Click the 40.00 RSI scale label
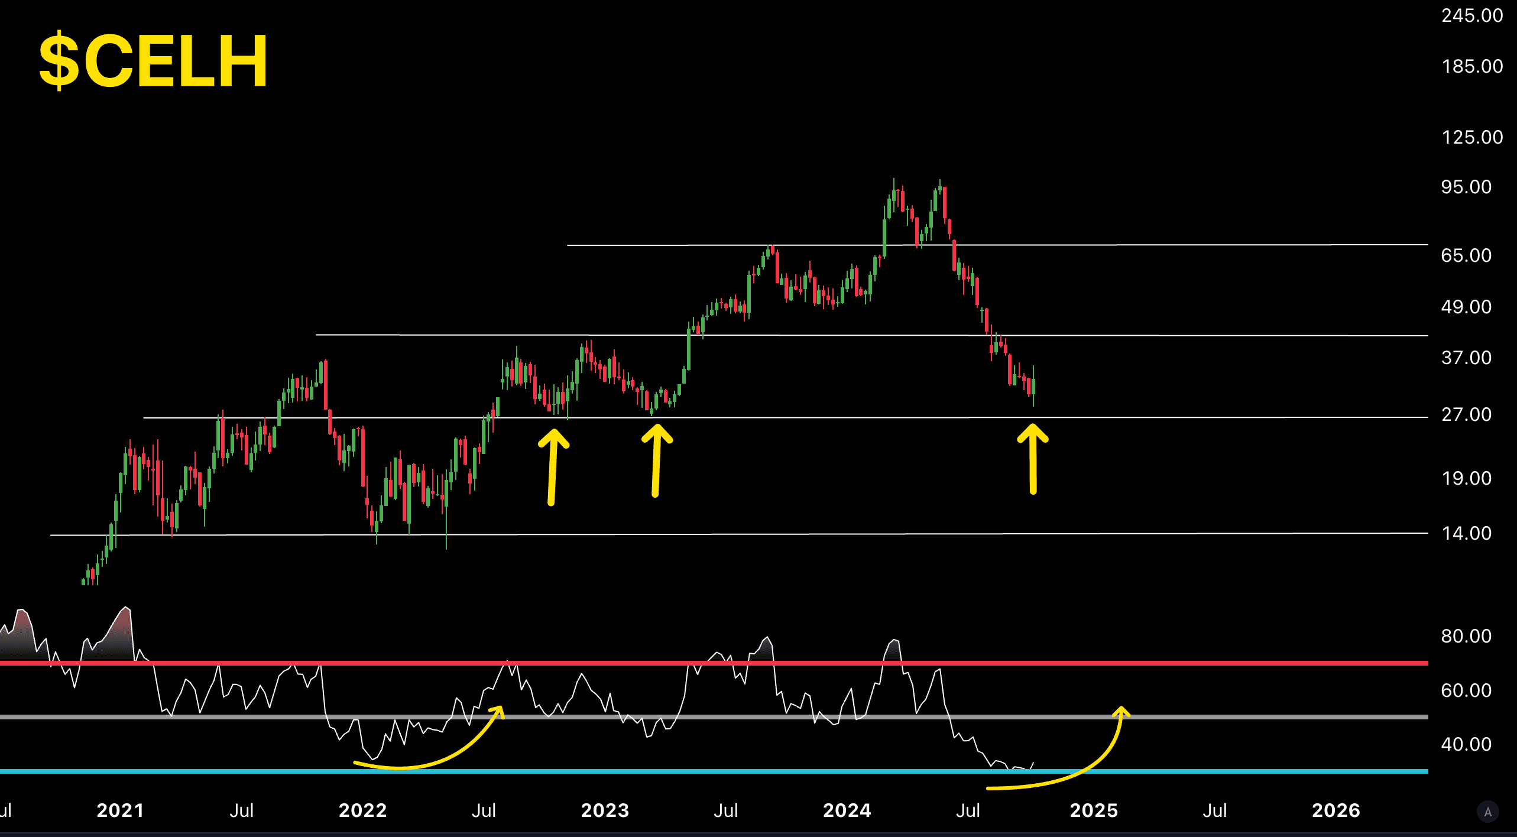The image size is (1517, 837). click(x=1466, y=744)
